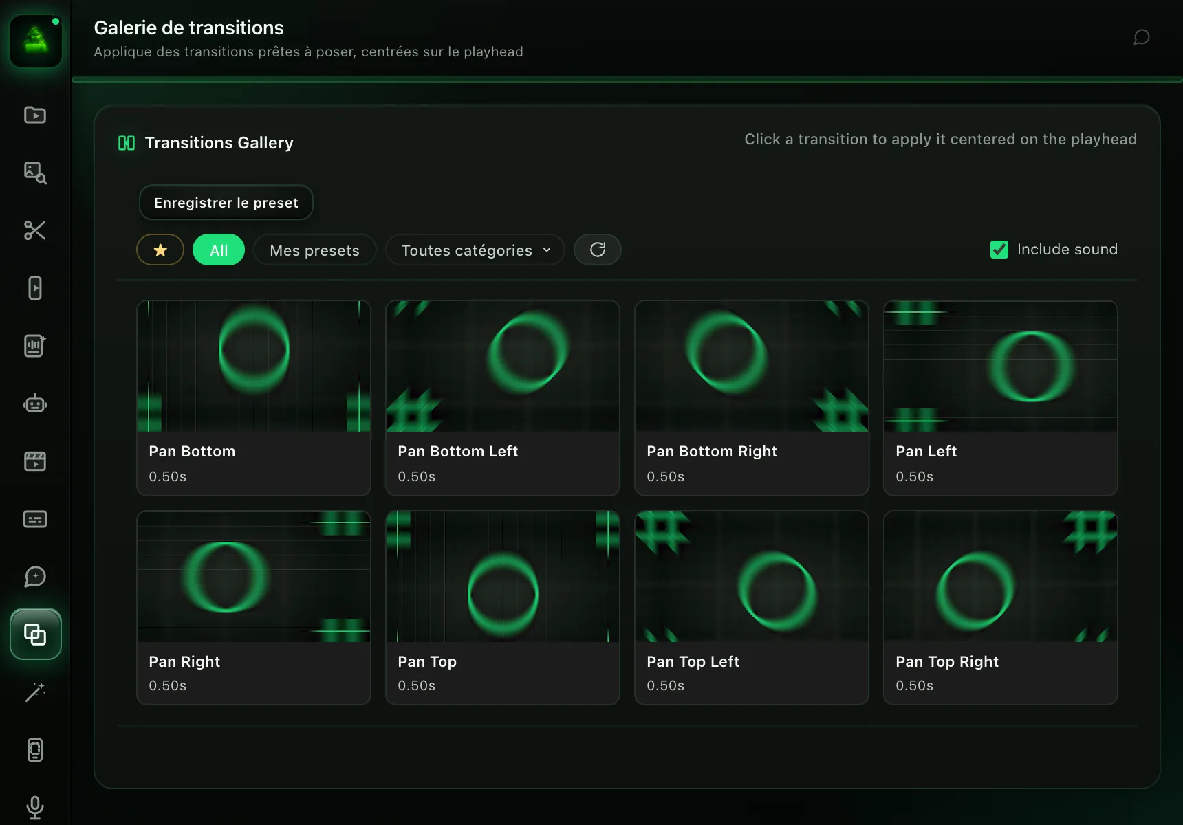
Task: Open the image search sidebar icon
Action: (35, 173)
